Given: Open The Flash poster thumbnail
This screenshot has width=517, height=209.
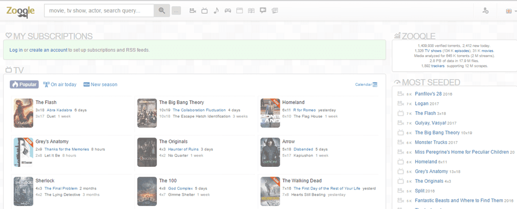Looking at the screenshot, I should (23, 113).
